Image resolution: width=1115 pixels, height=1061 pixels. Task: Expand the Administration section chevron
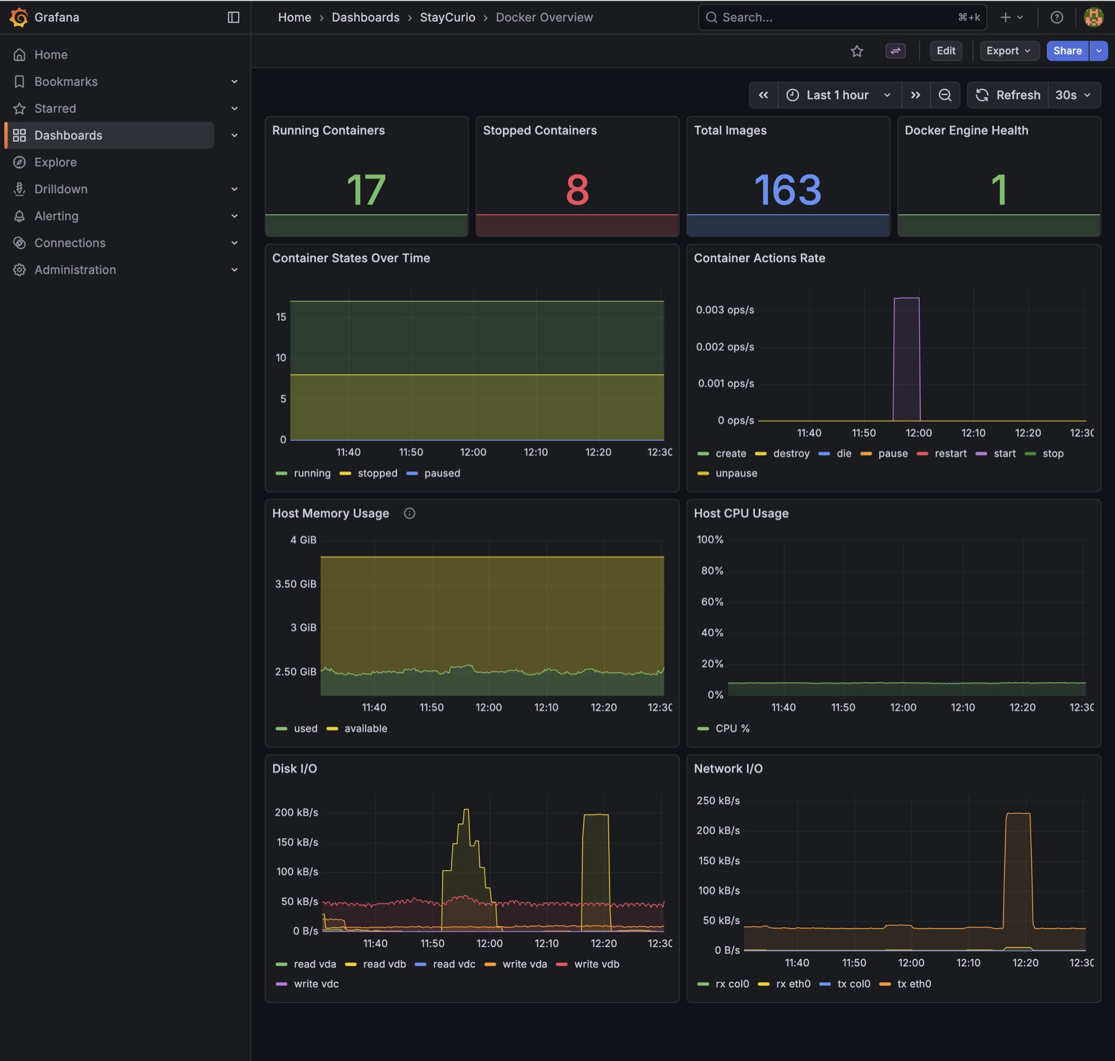(x=235, y=270)
